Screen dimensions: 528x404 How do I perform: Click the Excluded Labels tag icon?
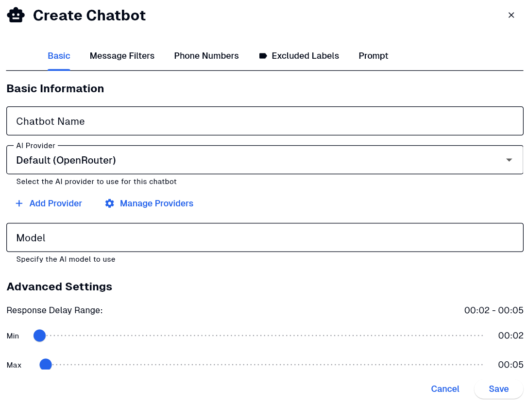tap(263, 56)
